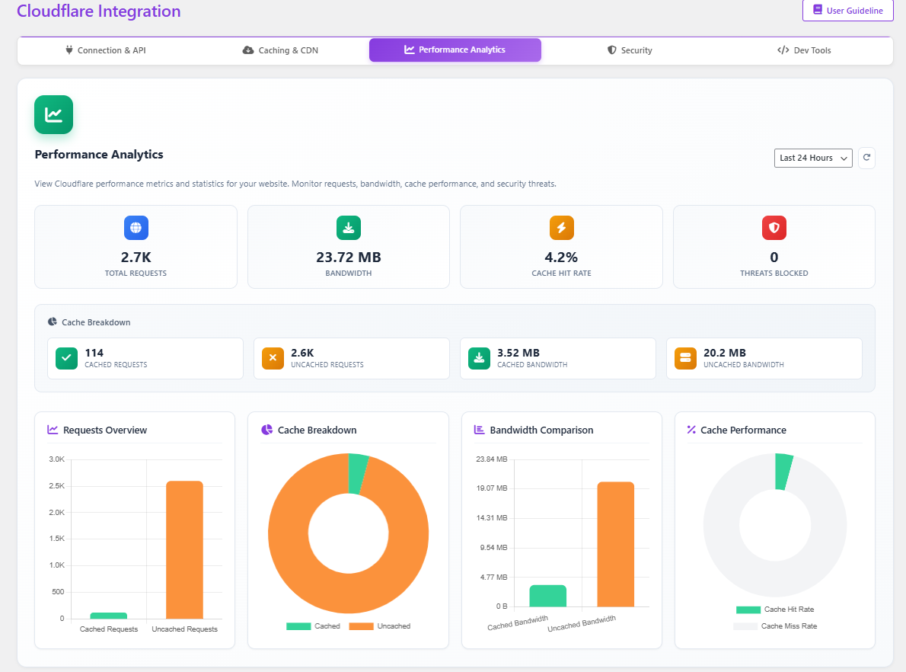906x672 pixels.
Task: Go to the Dev Tools tab
Action: click(x=804, y=50)
